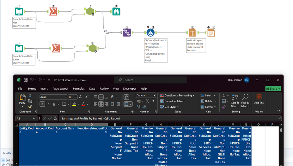
Task: Open the General number format dropdown
Action: (x=154, y=95)
